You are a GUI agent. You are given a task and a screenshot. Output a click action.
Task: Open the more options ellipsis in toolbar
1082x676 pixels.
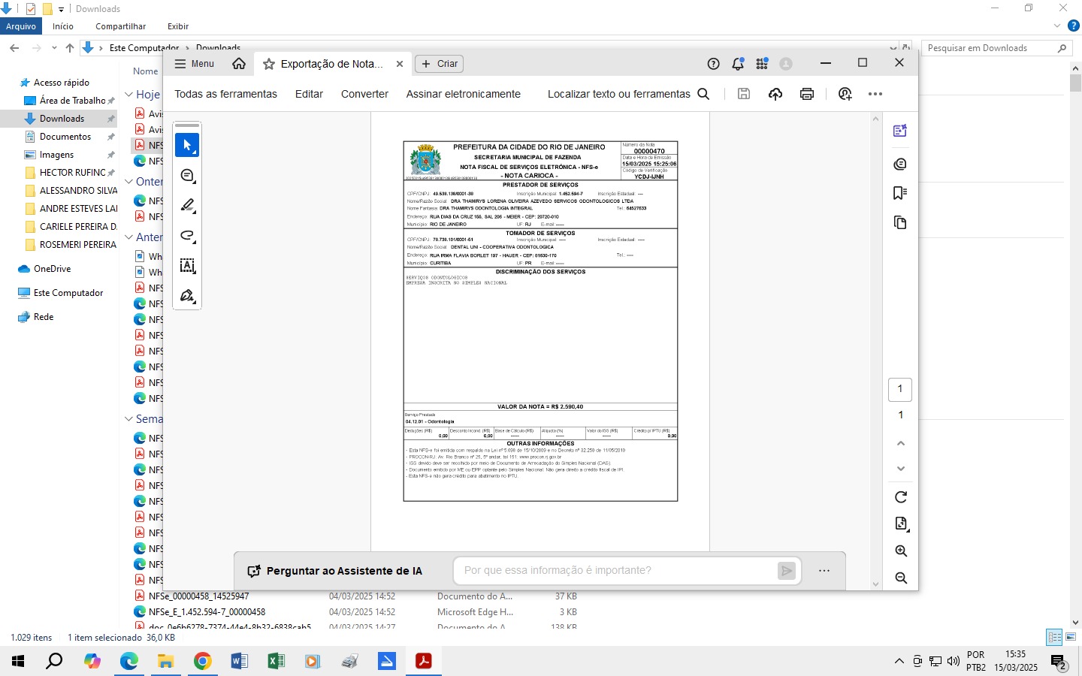coord(875,94)
